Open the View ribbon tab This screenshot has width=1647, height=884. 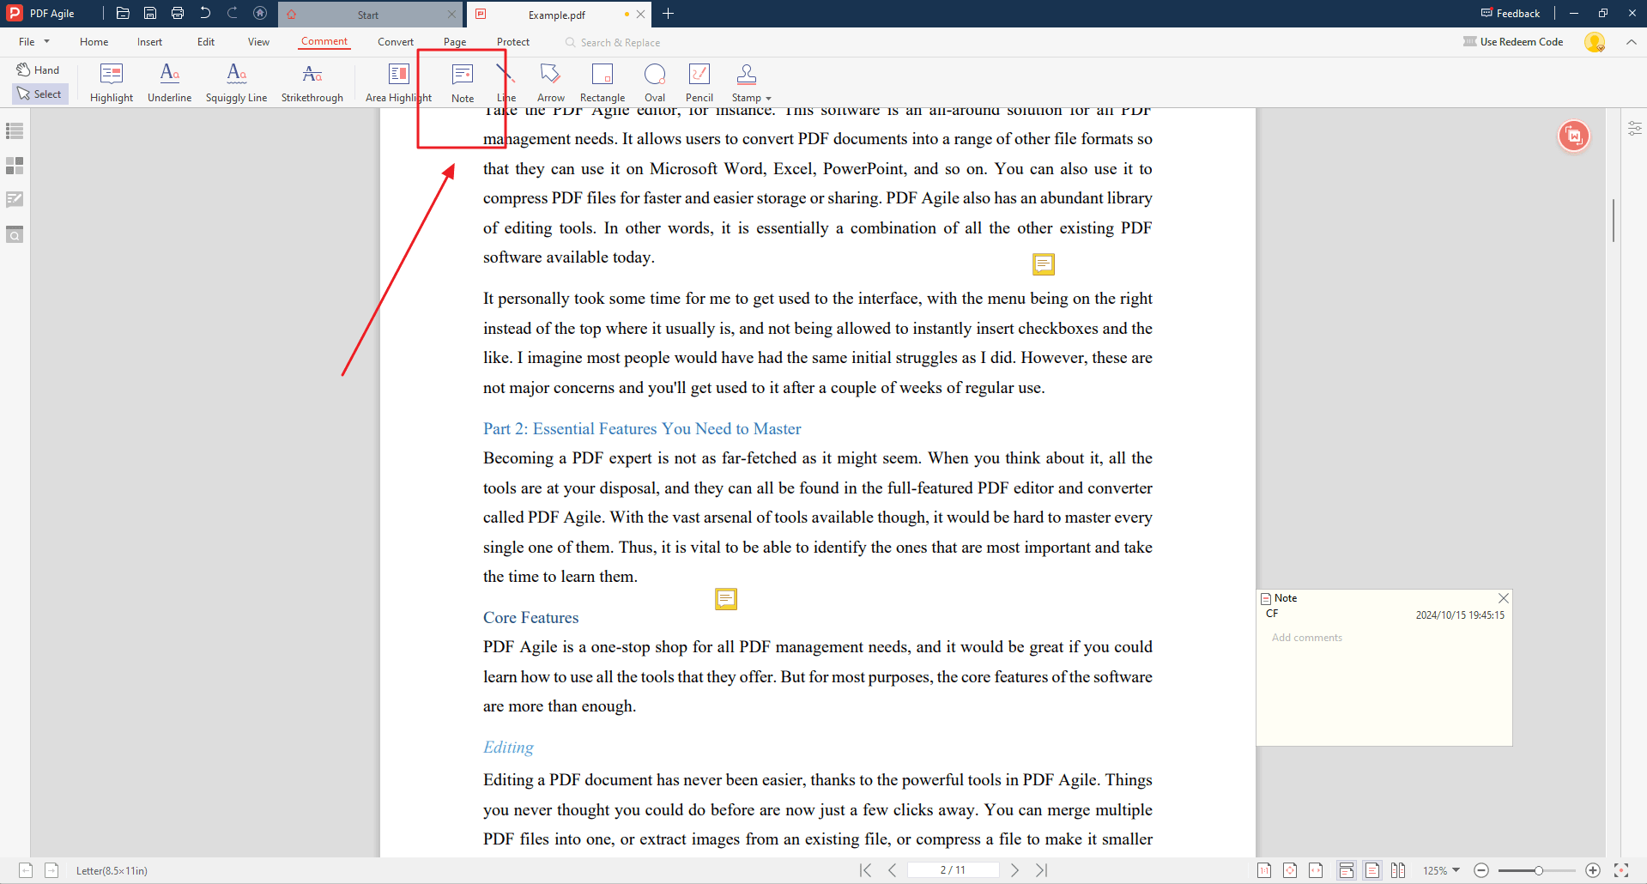[258, 41]
